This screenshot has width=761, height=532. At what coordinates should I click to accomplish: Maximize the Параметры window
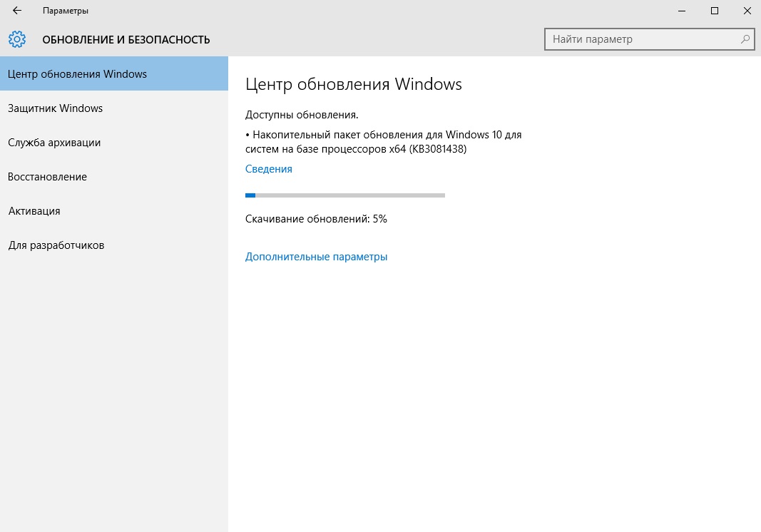click(715, 11)
